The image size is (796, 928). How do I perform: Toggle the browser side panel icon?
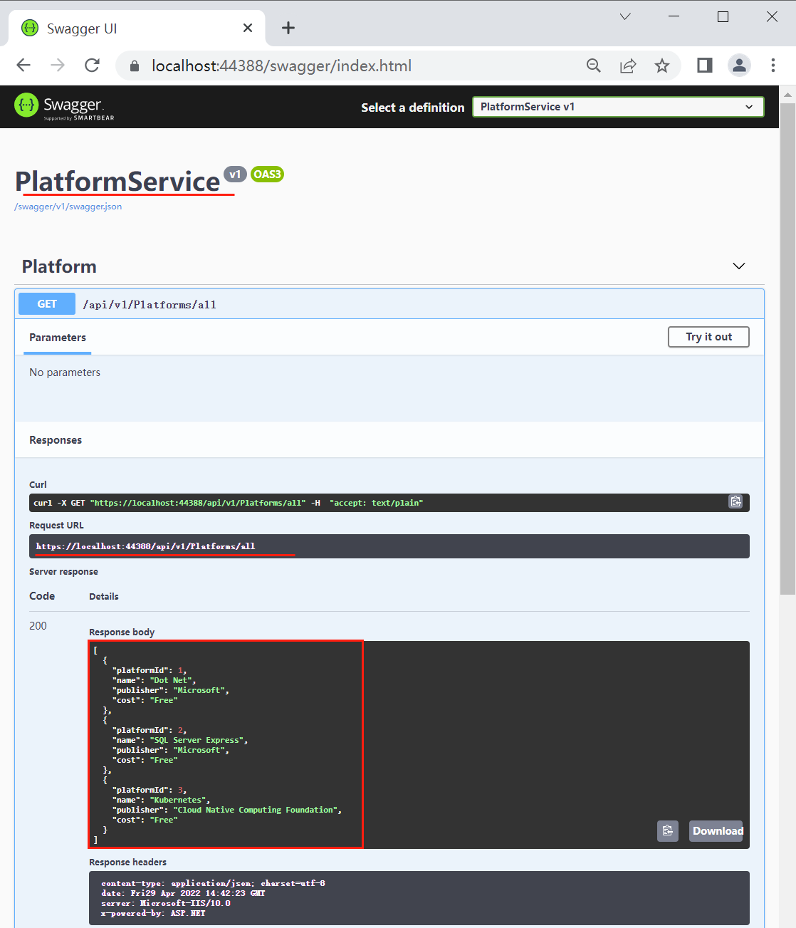click(x=705, y=66)
